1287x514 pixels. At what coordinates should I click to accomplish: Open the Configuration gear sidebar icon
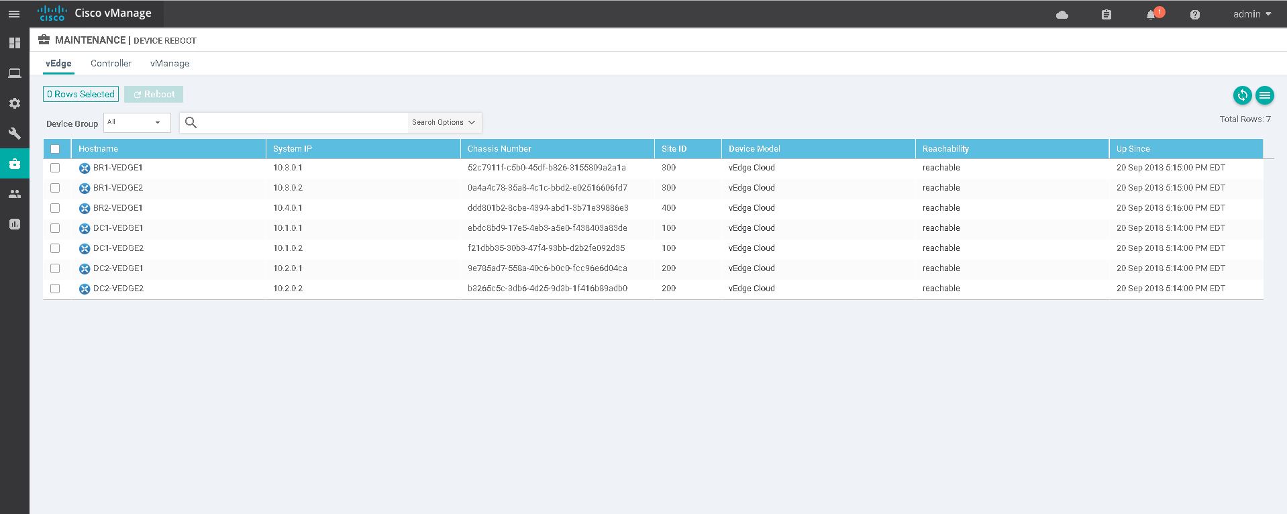(x=14, y=103)
